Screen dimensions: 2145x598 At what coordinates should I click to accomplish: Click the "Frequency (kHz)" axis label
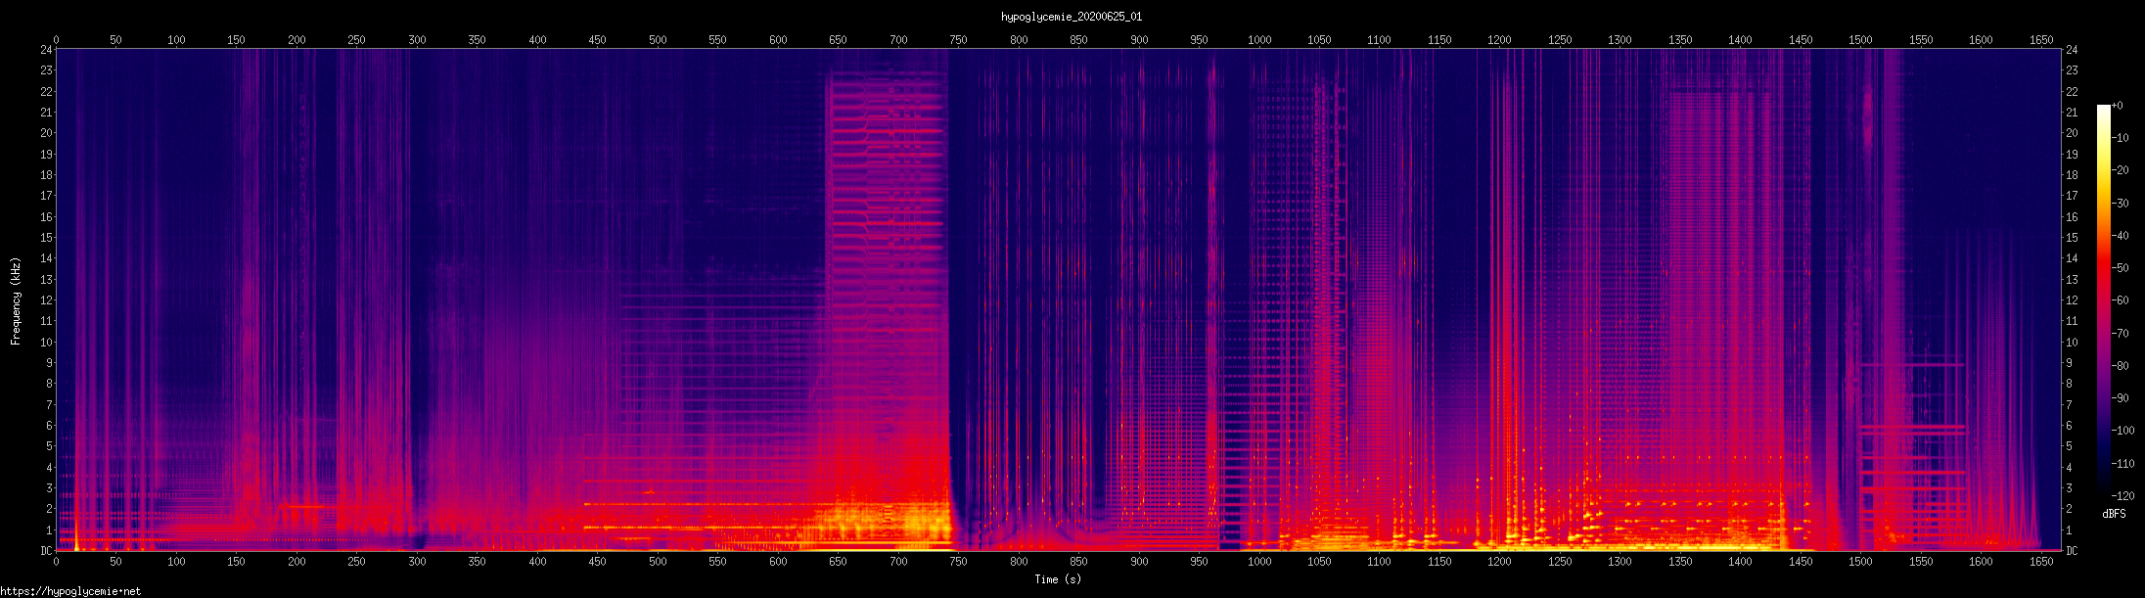click(16, 301)
